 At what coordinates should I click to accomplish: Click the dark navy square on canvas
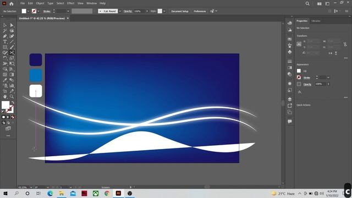(36, 60)
